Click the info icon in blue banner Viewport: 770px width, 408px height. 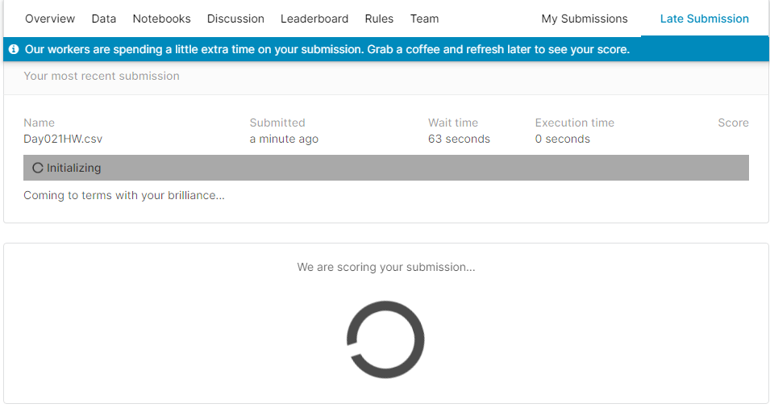click(14, 49)
